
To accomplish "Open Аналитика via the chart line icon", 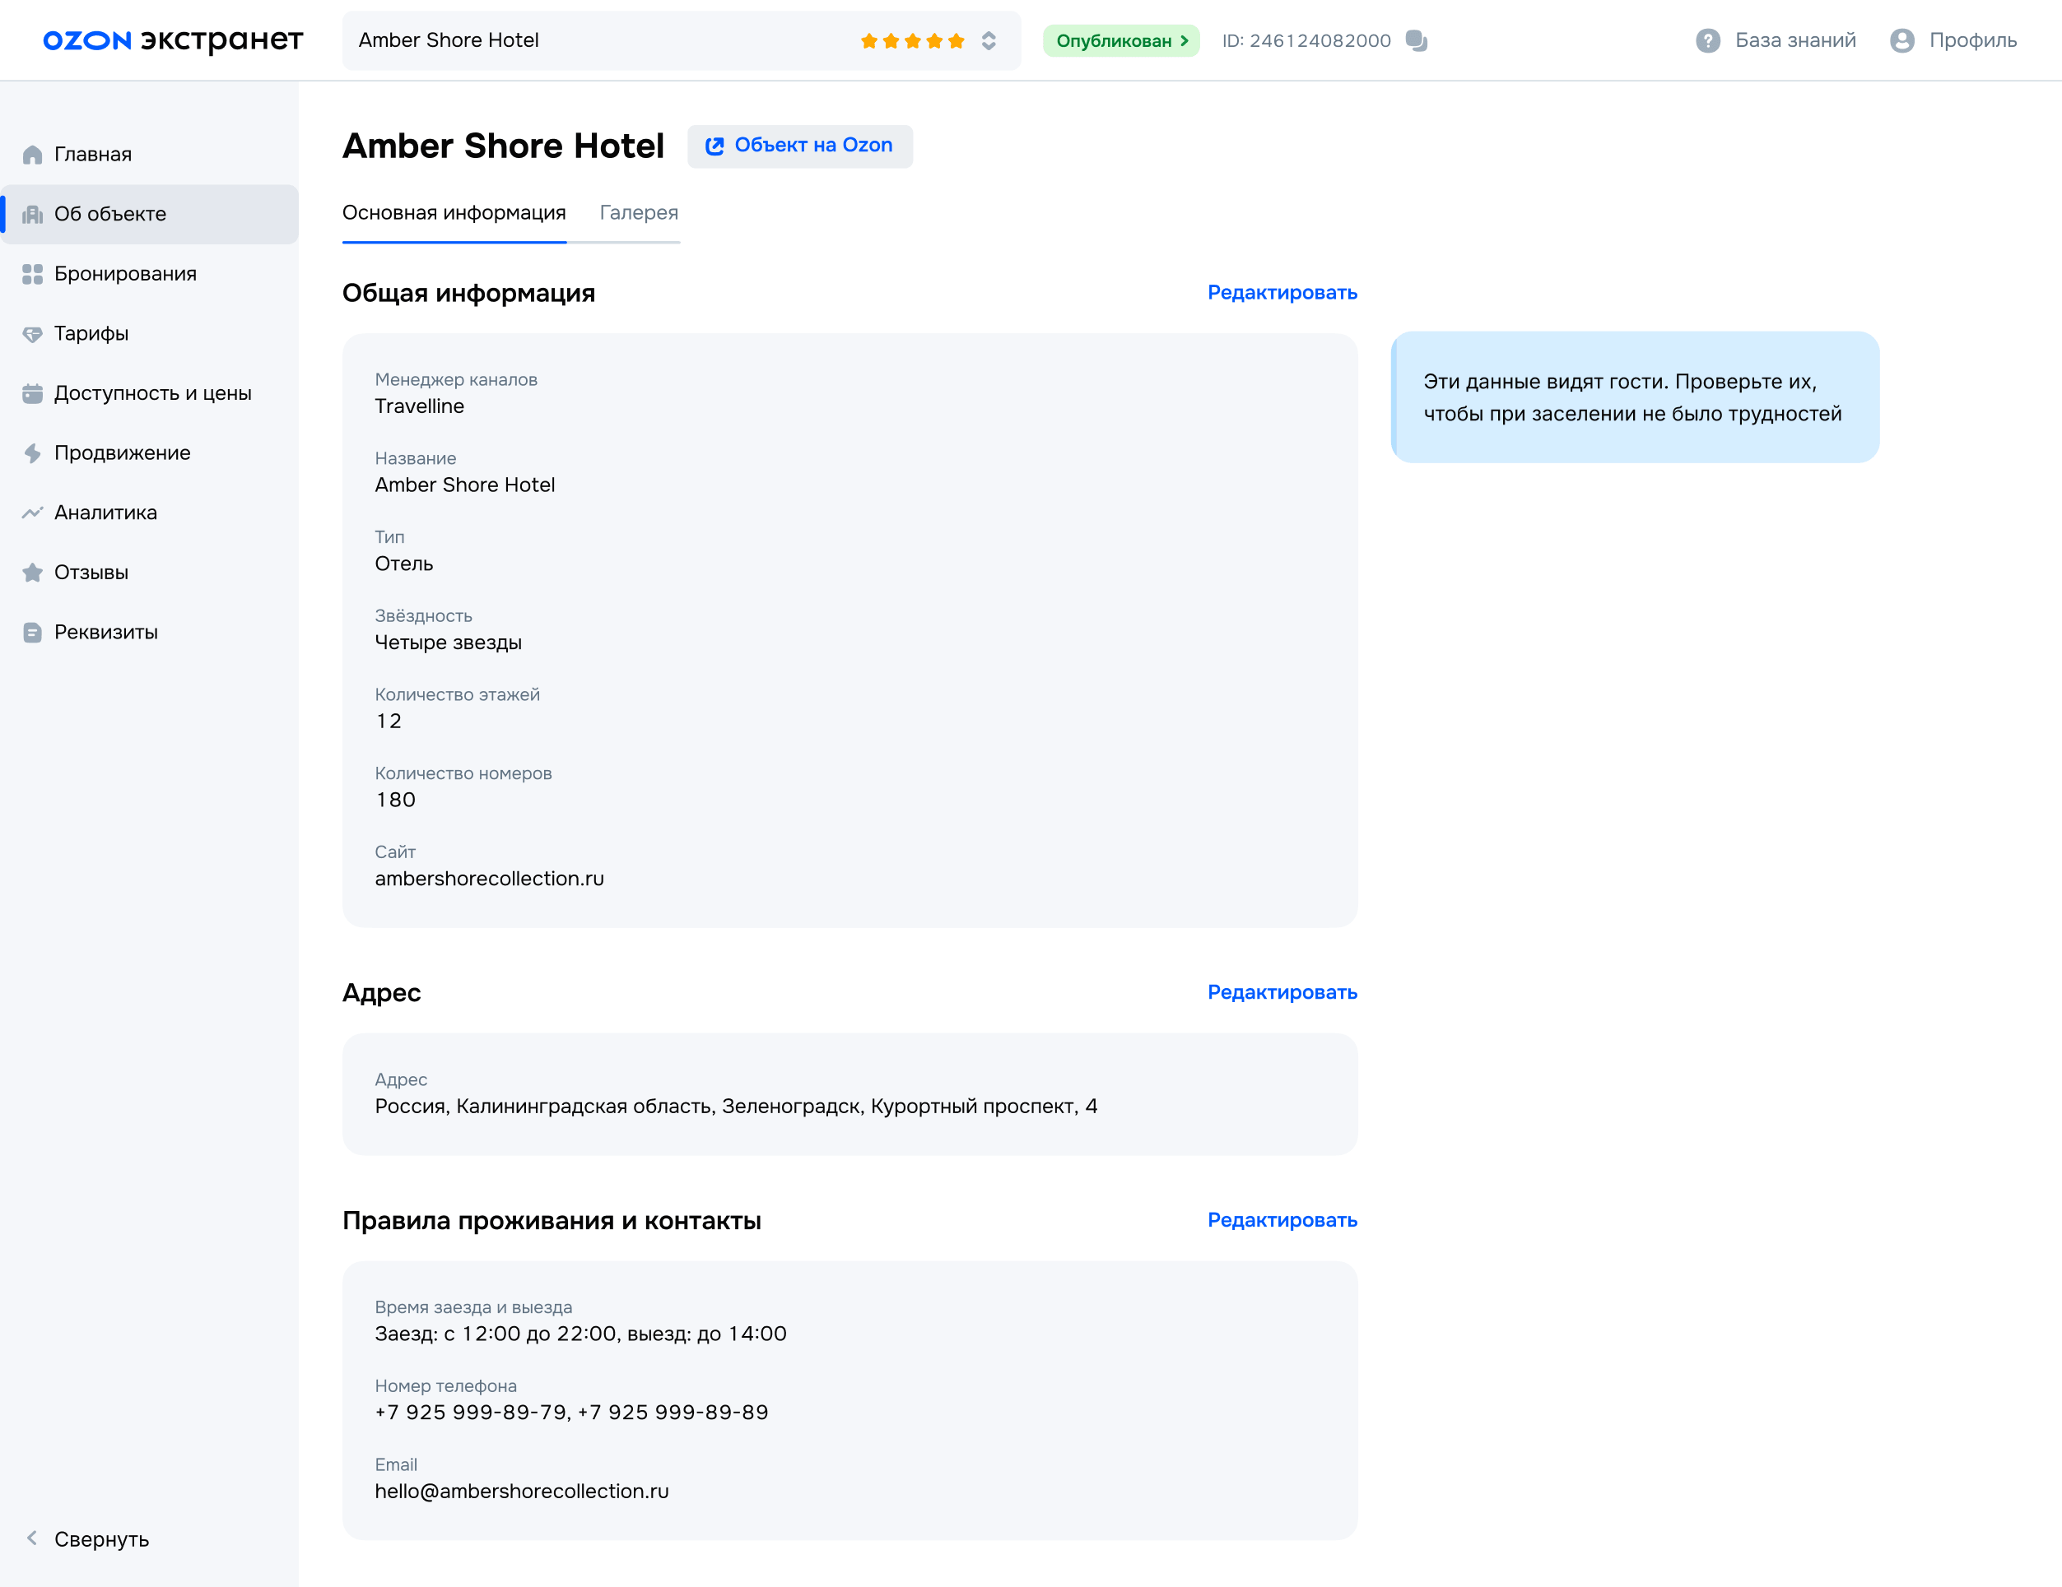I will tap(32, 513).
